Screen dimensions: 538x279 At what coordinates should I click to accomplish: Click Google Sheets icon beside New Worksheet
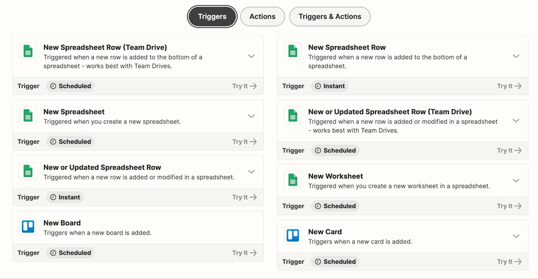[x=293, y=180]
